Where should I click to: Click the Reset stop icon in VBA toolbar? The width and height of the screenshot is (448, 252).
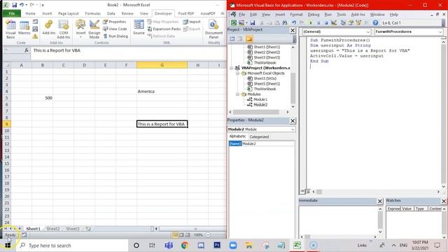[x=326, y=23]
